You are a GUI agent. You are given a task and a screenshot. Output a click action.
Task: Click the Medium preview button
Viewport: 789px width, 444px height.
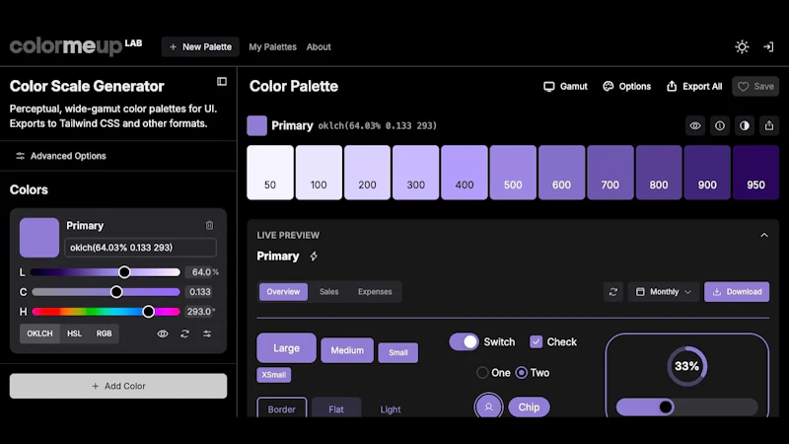(x=347, y=350)
